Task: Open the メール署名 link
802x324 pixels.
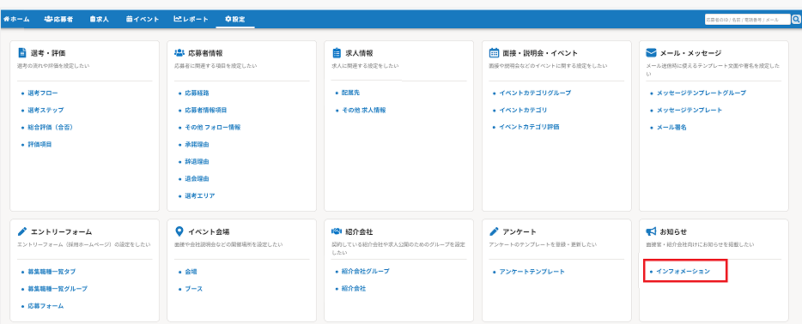Action: [671, 127]
